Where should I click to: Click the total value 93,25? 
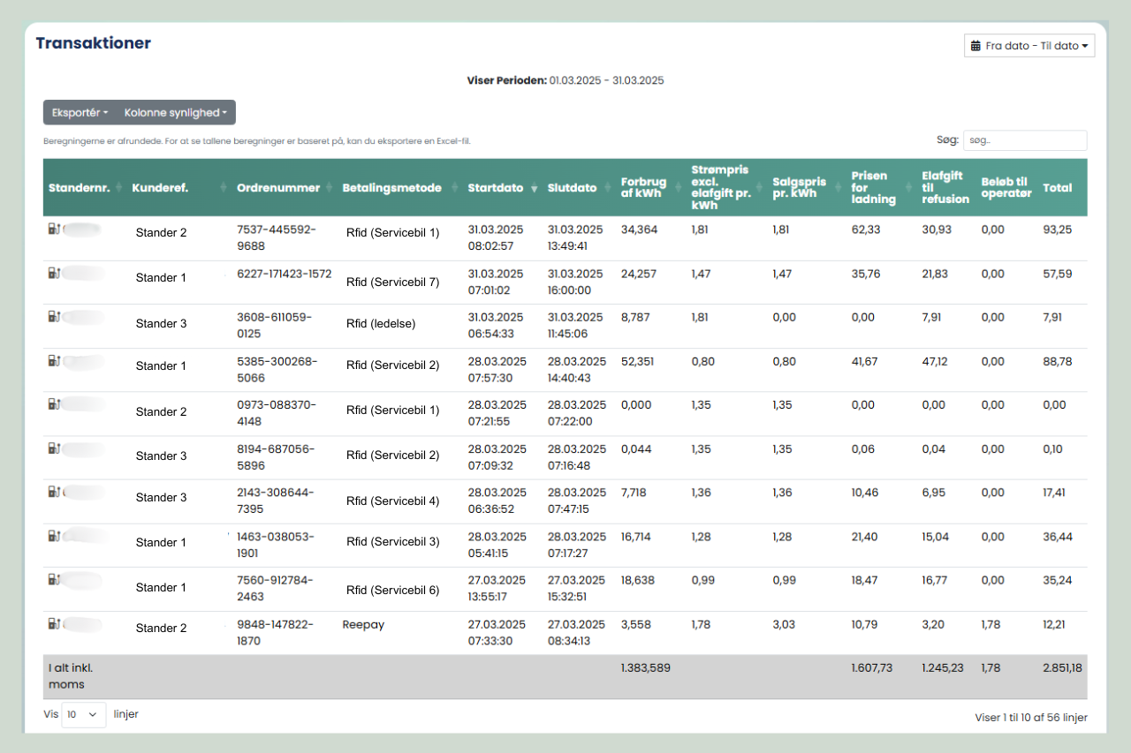coord(1058,230)
